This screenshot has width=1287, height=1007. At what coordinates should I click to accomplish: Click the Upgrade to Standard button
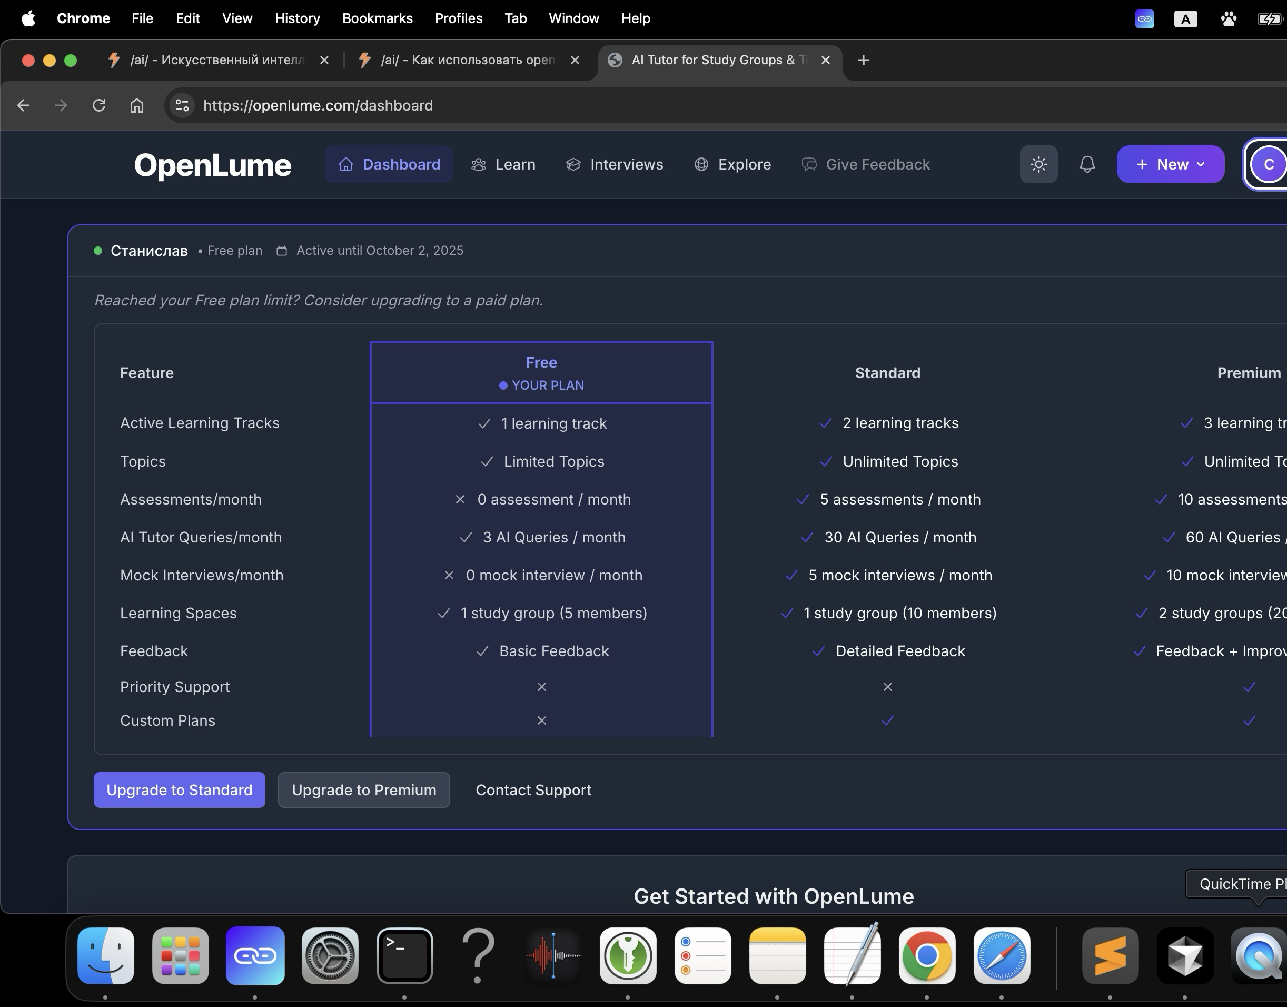[179, 790]
